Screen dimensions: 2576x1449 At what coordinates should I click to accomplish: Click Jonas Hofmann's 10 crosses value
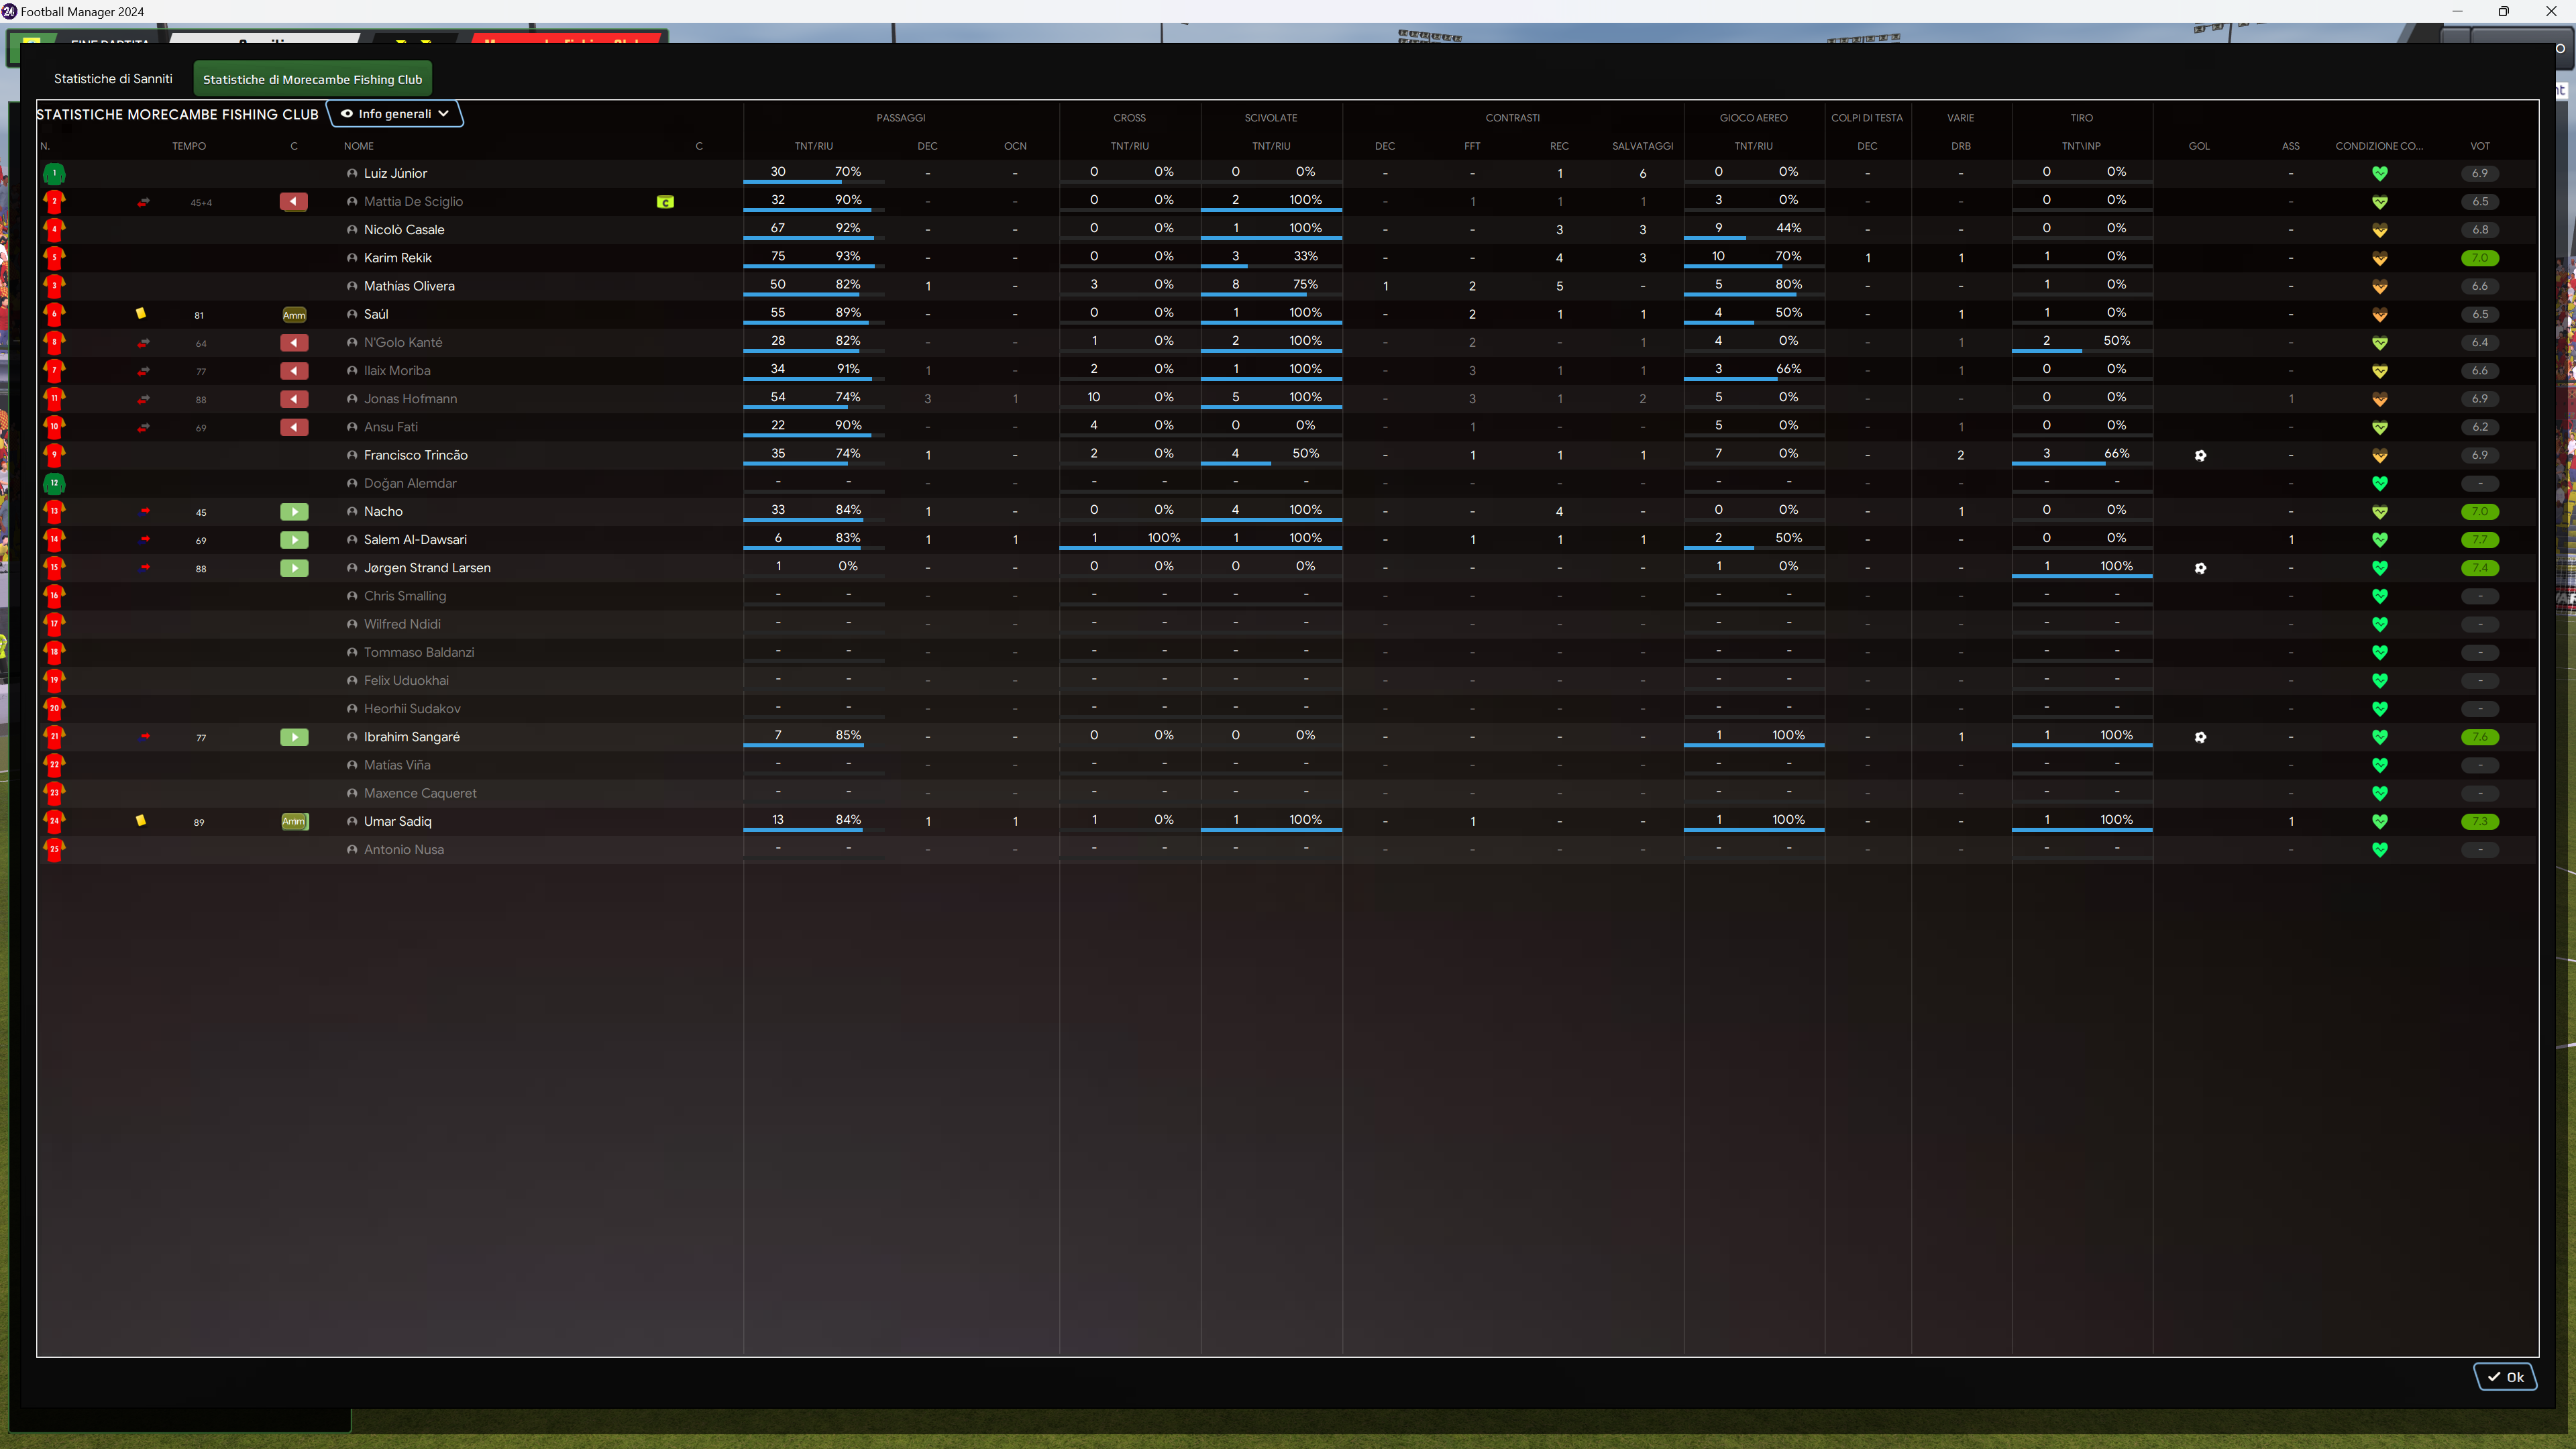point(1094,397)
